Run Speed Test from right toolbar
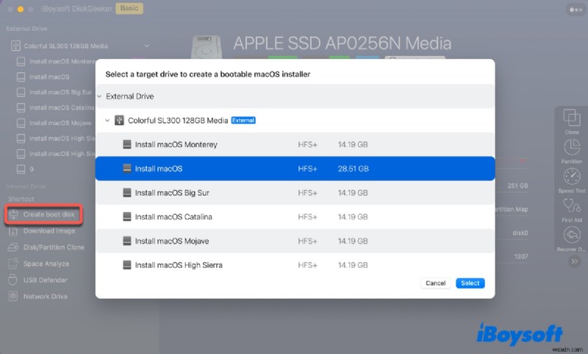 pyautogui.click(x=572, y=180)
